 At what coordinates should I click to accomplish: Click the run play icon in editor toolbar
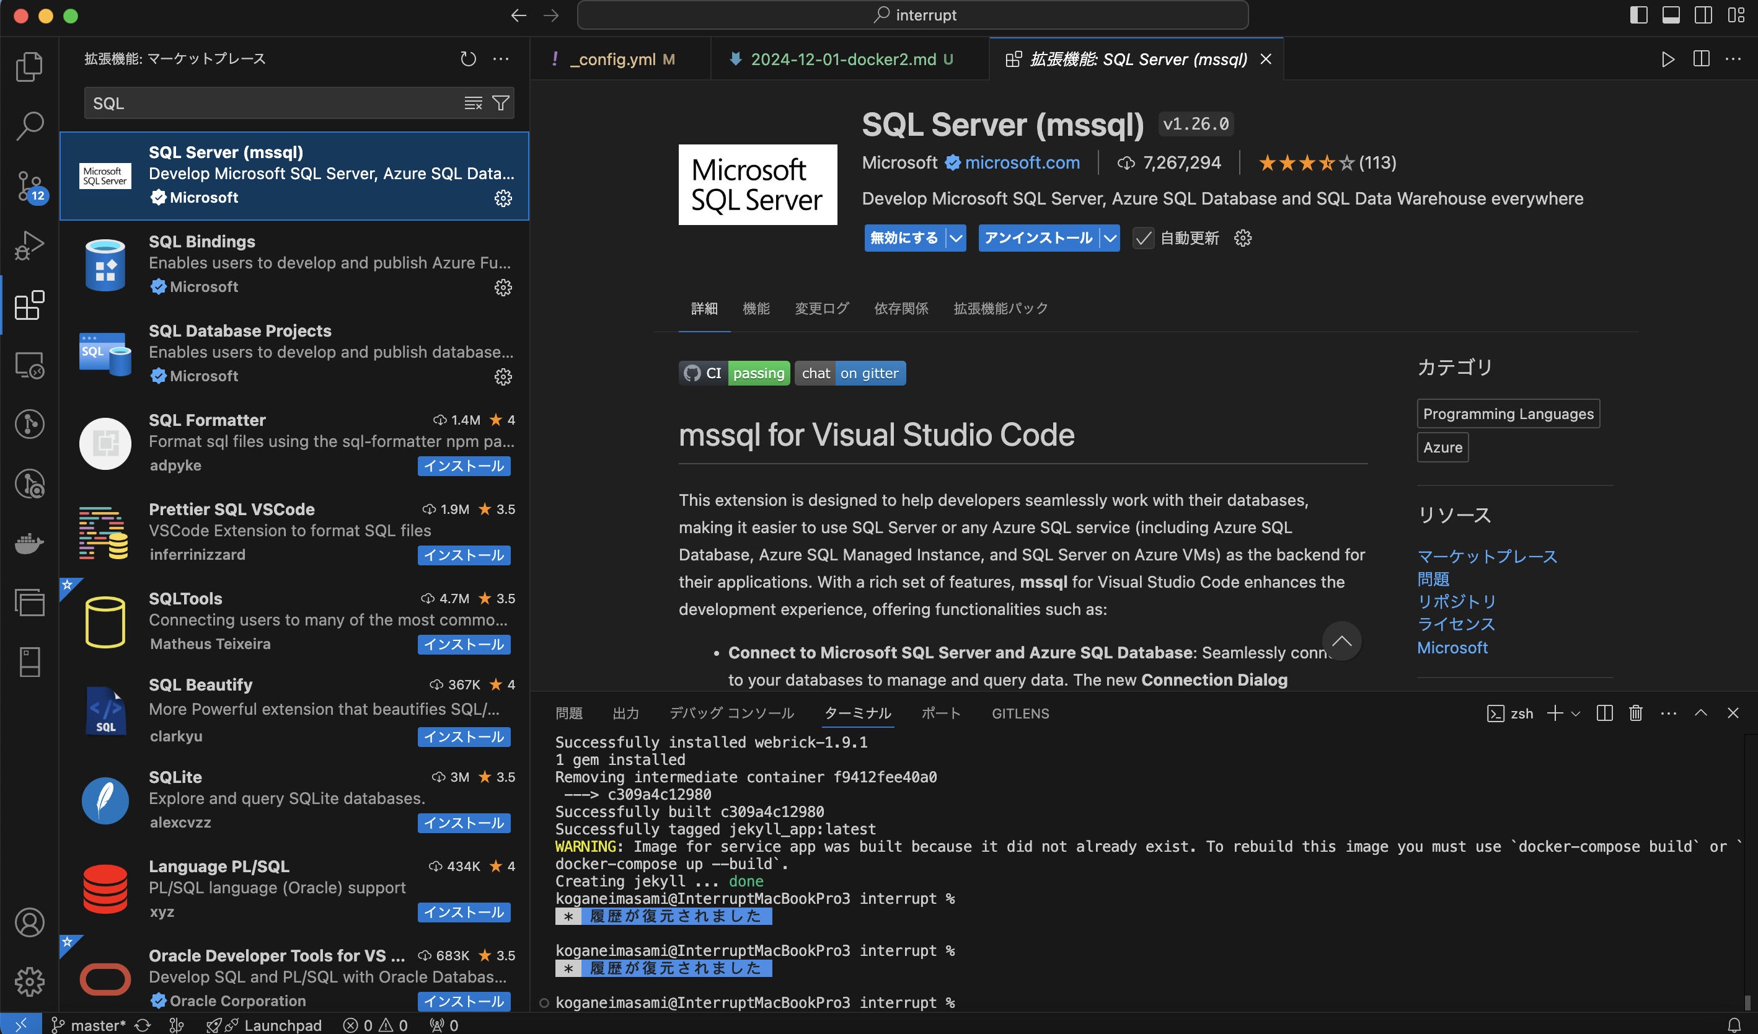[x=1668, y=60]
